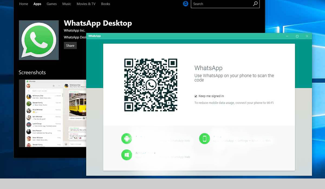The image size is (325, 189).
Task: Click the WhatsApp Desktop title text in Store
Action: 98,23
